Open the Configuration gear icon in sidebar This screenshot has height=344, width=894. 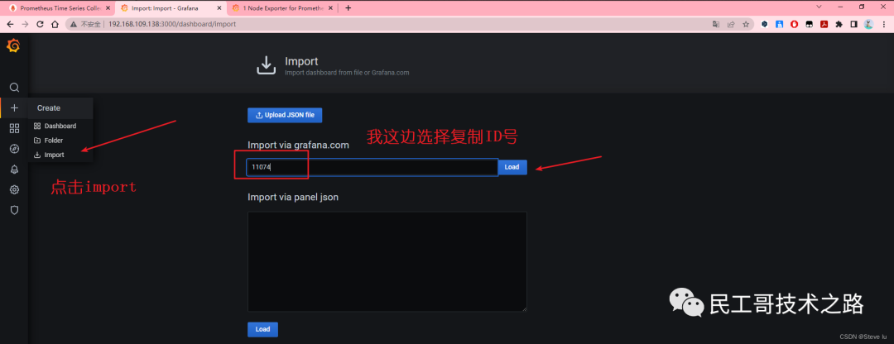point(15,189)
